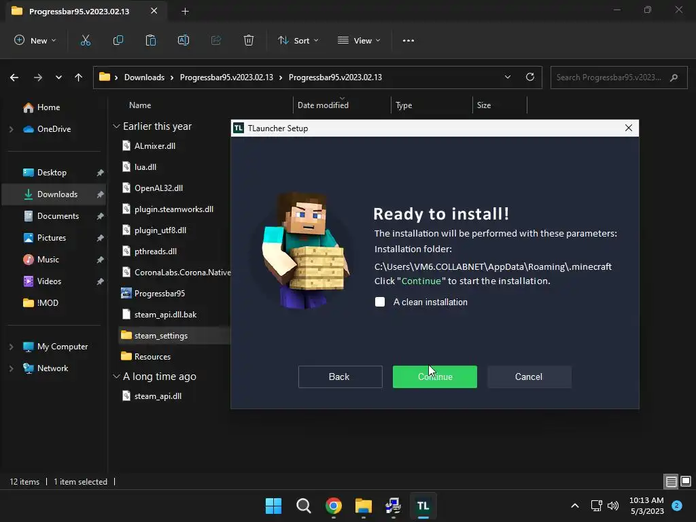Screen dimensions: 696x522
Task: Switch to large thumbnails view icon
Action: point(686,482)
